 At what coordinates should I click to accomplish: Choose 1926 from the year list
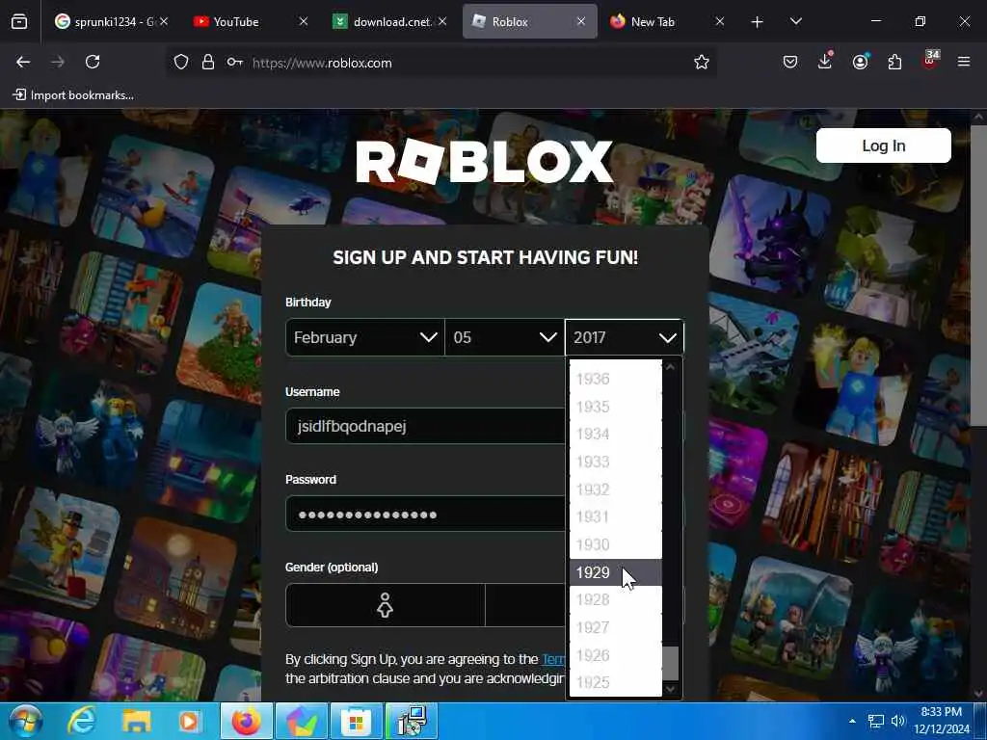pyautogui.click(x=615, y=655)
